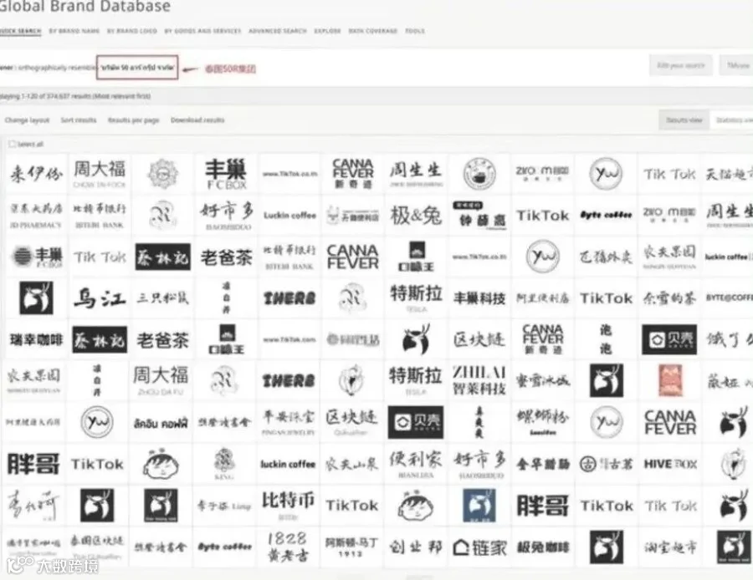
Task: Open the 螺蛳粉 trademark thumbnail
Action: coord(543,422)
